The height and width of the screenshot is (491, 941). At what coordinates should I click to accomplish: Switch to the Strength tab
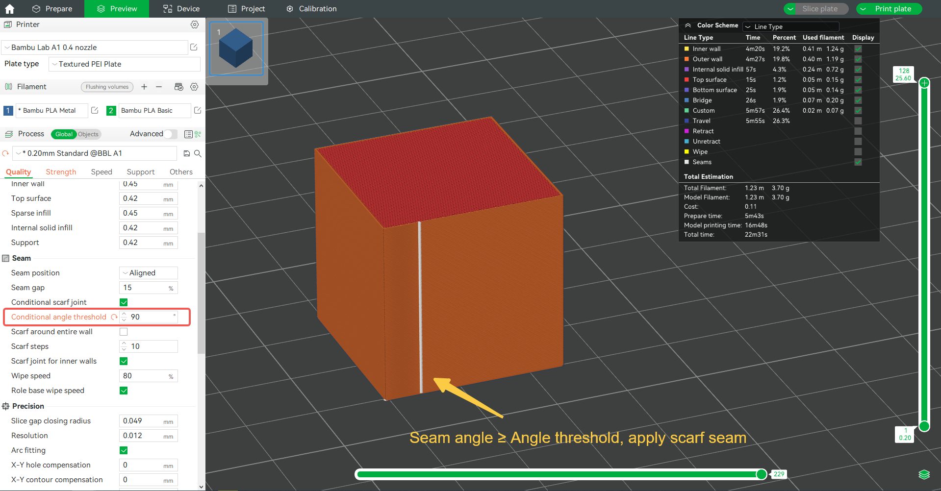click(x=61, y=172)
